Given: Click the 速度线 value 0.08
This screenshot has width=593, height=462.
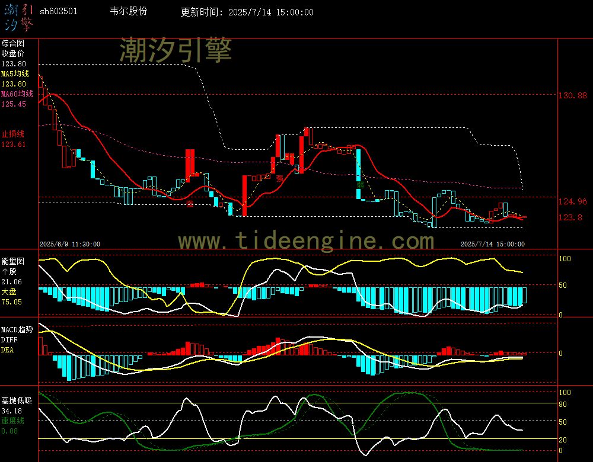Looking at the screenshot, I should (9, 431).
